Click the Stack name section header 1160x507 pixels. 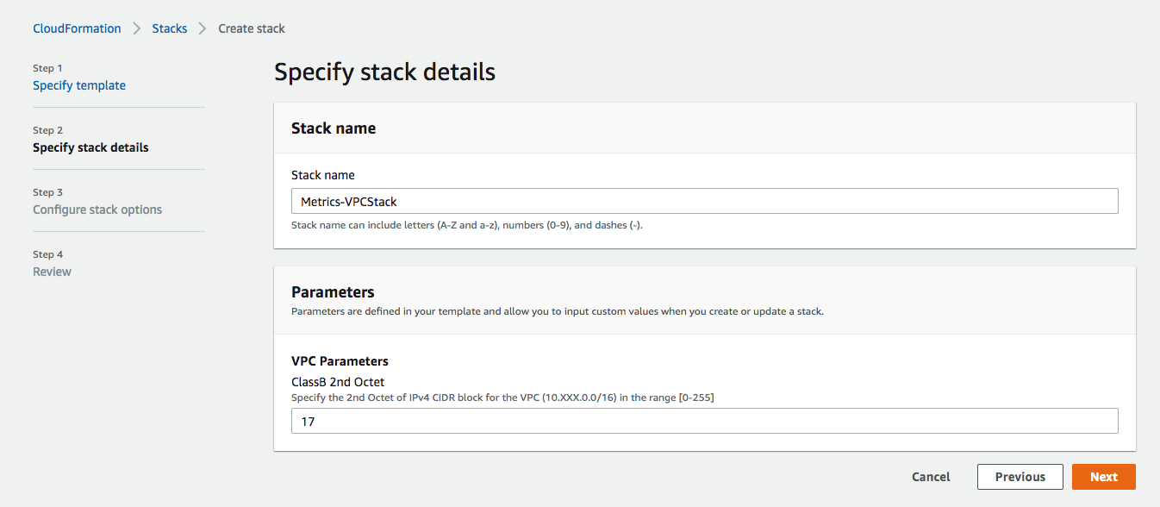pos(334,128)
